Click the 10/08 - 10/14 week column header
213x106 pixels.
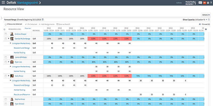click(49, 29)
